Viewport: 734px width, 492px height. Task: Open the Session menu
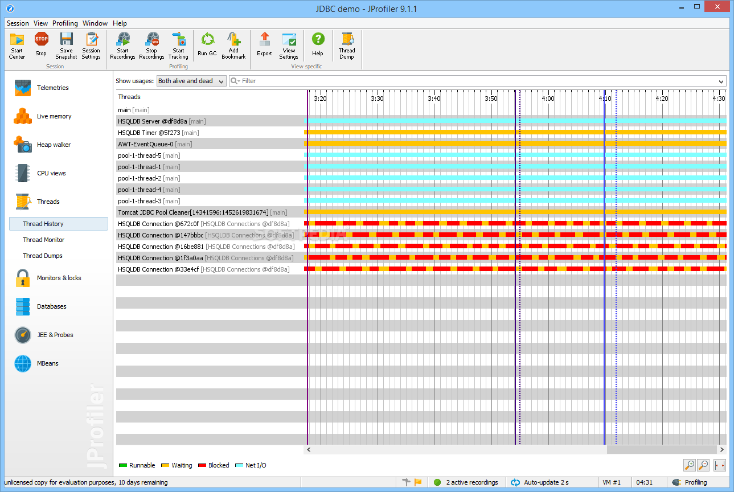click(18, 23)
